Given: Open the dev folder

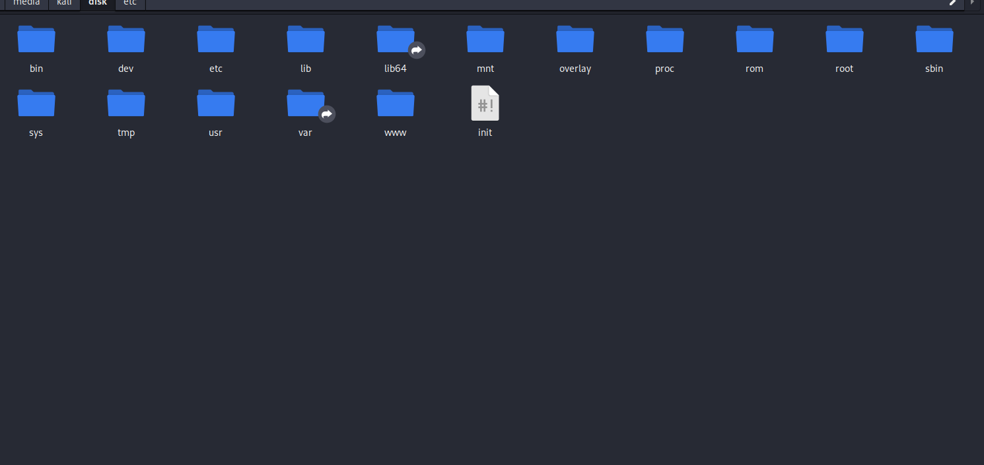Looking at the screenshot, I should point(126,39).
